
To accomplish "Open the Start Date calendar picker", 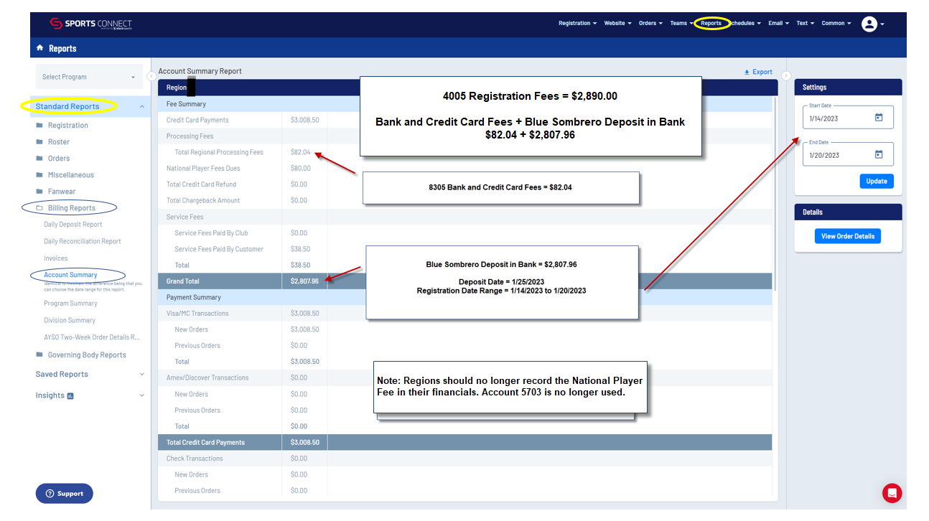I will coord(879,118).
